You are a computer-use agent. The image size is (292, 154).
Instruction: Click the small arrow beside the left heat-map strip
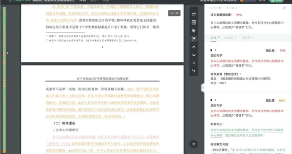[7, 53]
